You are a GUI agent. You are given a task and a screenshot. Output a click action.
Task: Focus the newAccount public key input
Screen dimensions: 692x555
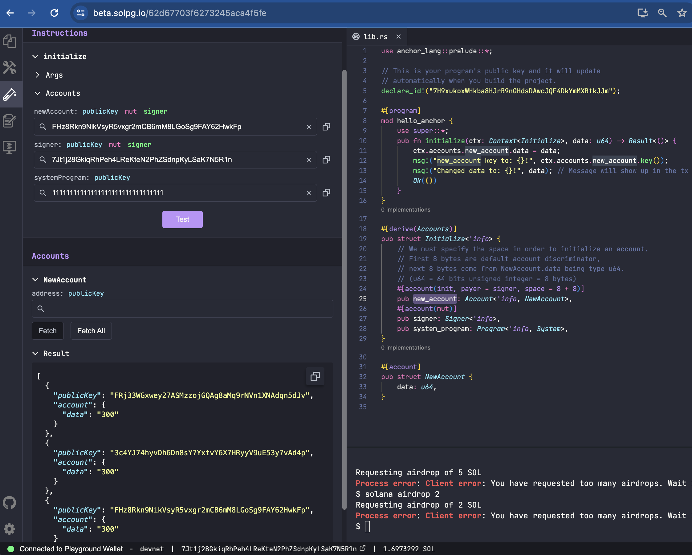175,127
